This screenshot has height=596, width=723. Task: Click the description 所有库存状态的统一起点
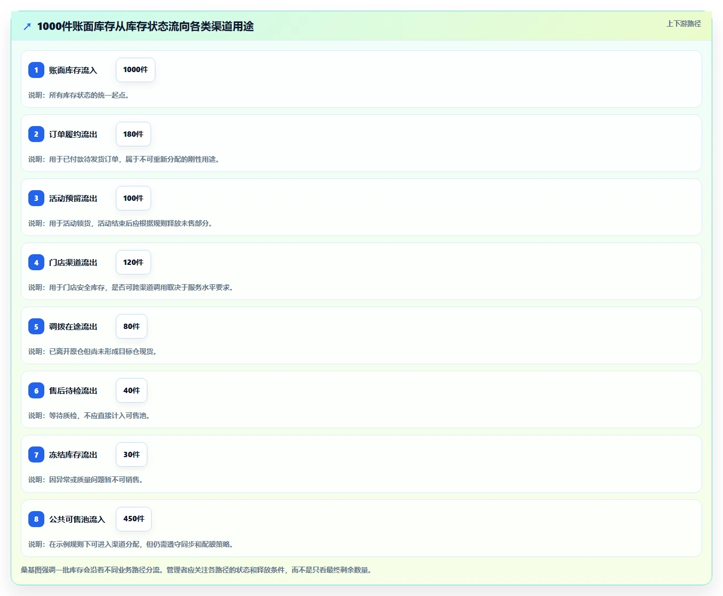click(x=79, y=95)
